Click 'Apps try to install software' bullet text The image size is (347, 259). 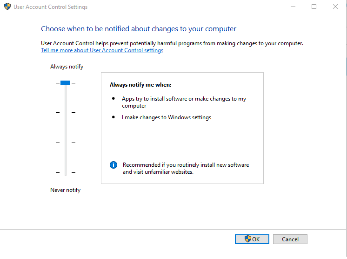click(x=184, y=102)
